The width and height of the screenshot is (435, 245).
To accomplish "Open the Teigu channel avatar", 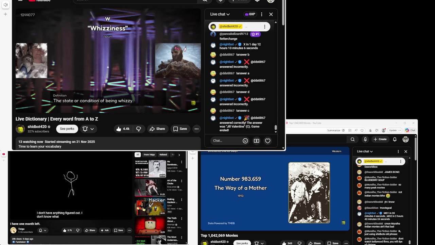I will pyautogui.click(x=13, y=230).
